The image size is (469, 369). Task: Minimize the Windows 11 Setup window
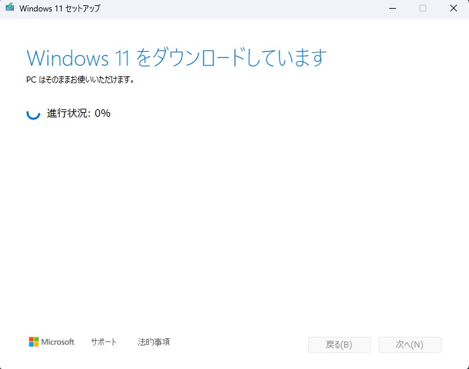(393, 8)
